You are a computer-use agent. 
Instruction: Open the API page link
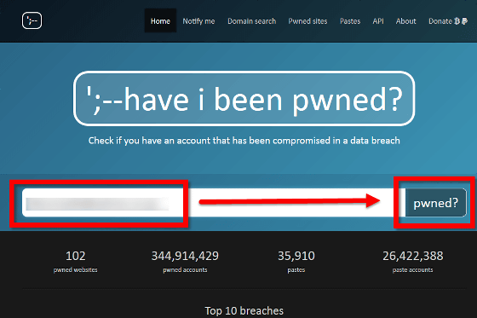click(378, 21)
